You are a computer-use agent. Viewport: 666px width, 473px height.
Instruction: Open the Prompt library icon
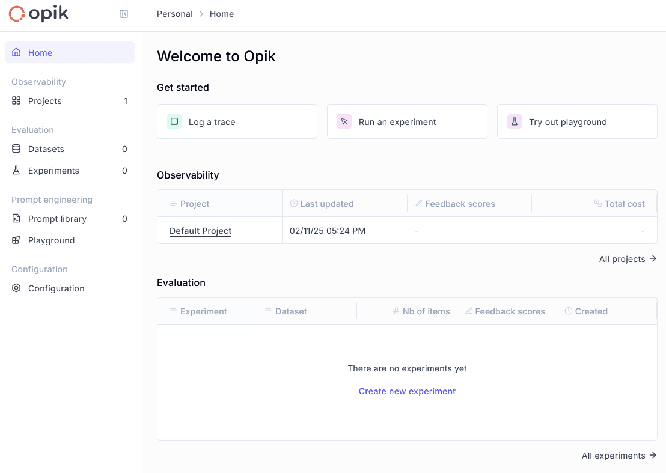tap(16, 219)
